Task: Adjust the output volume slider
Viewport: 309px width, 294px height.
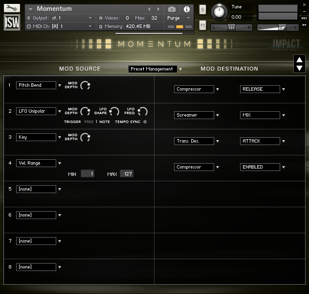Action: [x=278, y=27]
